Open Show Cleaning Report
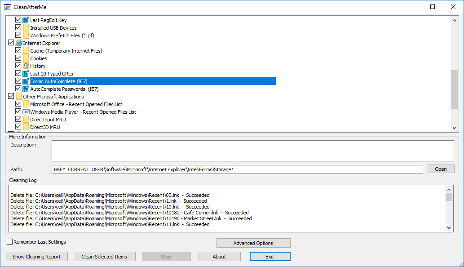The width and height of the screenshot is (464, 267). [x=37, y=257]
